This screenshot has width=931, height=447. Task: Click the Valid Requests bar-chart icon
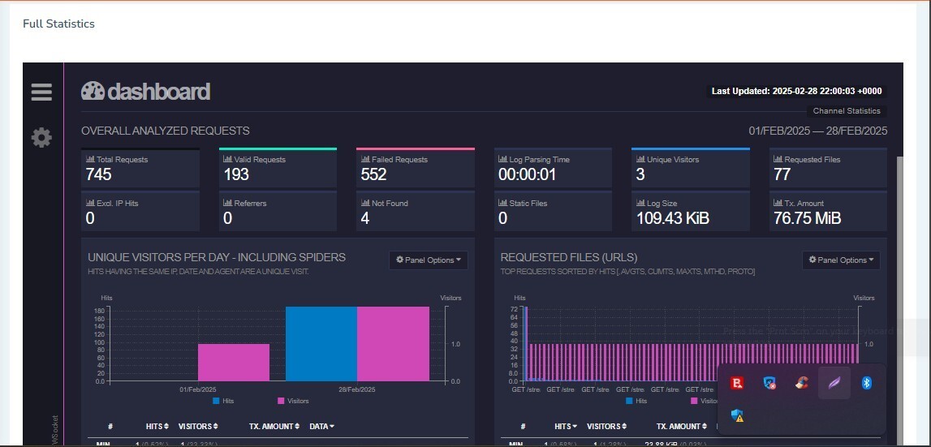click(228, 159)
